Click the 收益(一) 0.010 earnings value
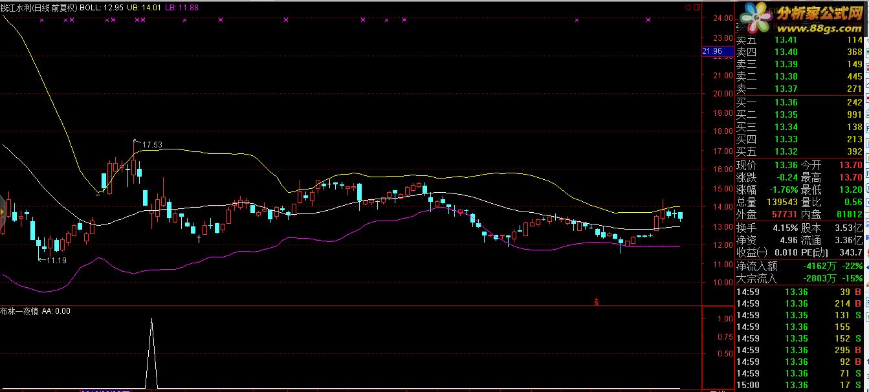 (766, 252)
